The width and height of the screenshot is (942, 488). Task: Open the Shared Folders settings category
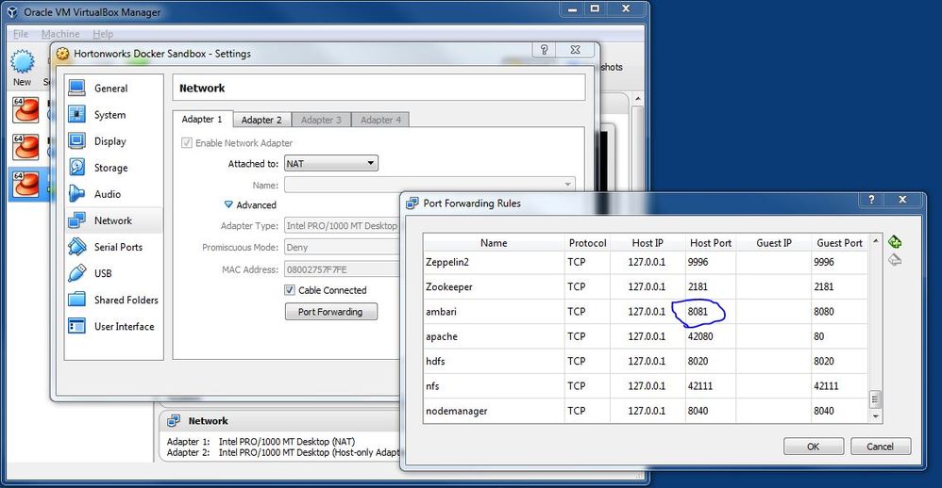coord(113,300)
